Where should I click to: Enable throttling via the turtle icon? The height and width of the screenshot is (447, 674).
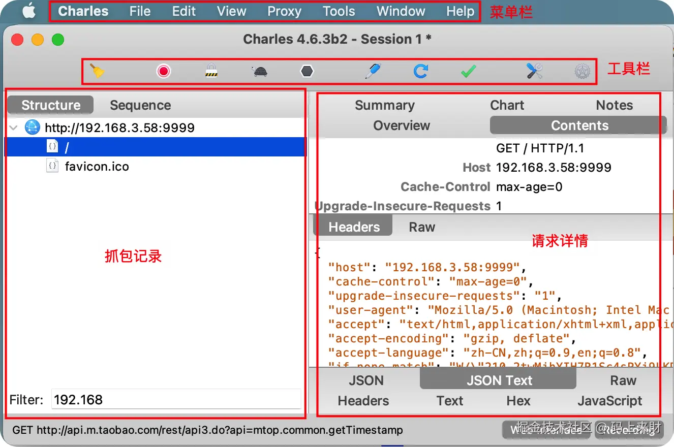point(260,71)
